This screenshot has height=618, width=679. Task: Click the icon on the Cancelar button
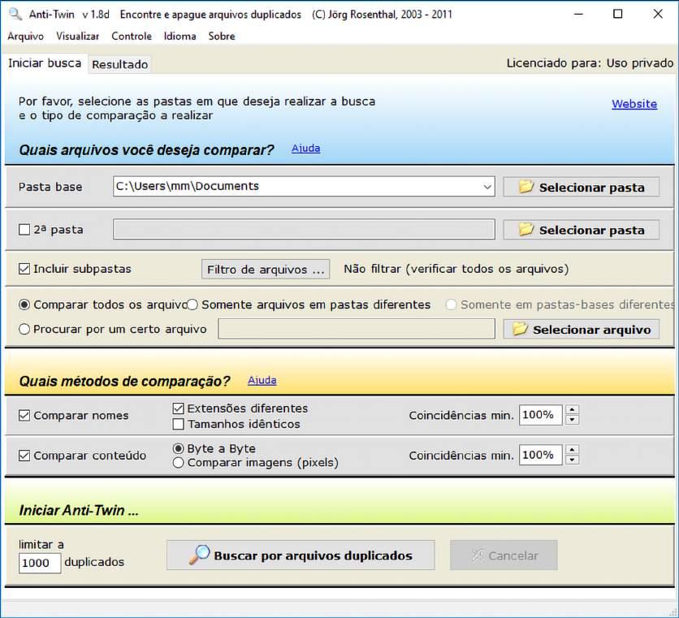[478, 555]
